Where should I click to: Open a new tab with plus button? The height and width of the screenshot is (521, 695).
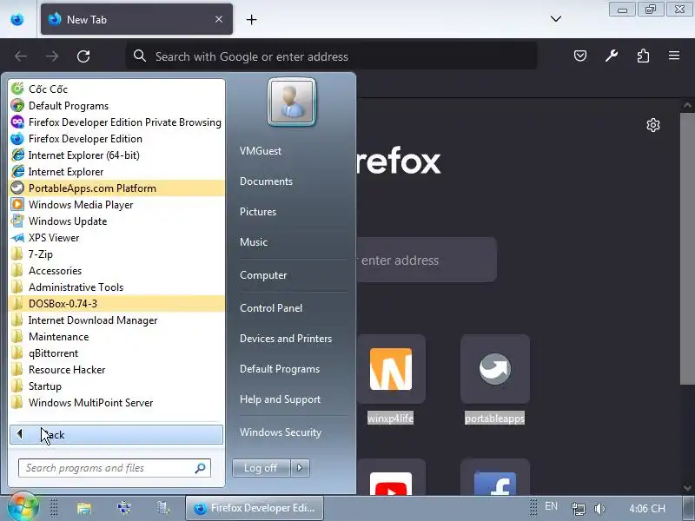251,19
